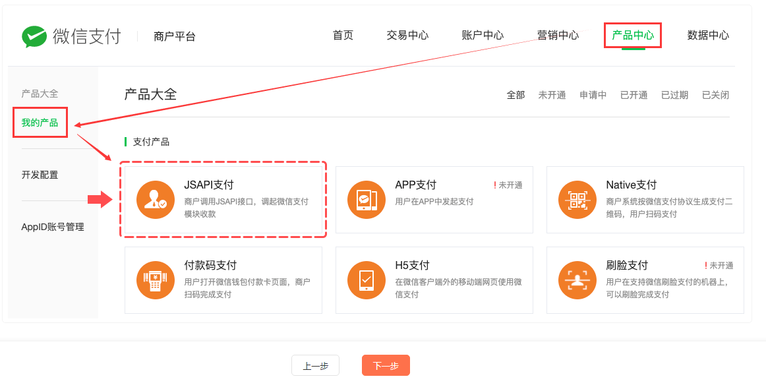
Task: Select 产品中心 in top navigation
Action: (633, 35)
